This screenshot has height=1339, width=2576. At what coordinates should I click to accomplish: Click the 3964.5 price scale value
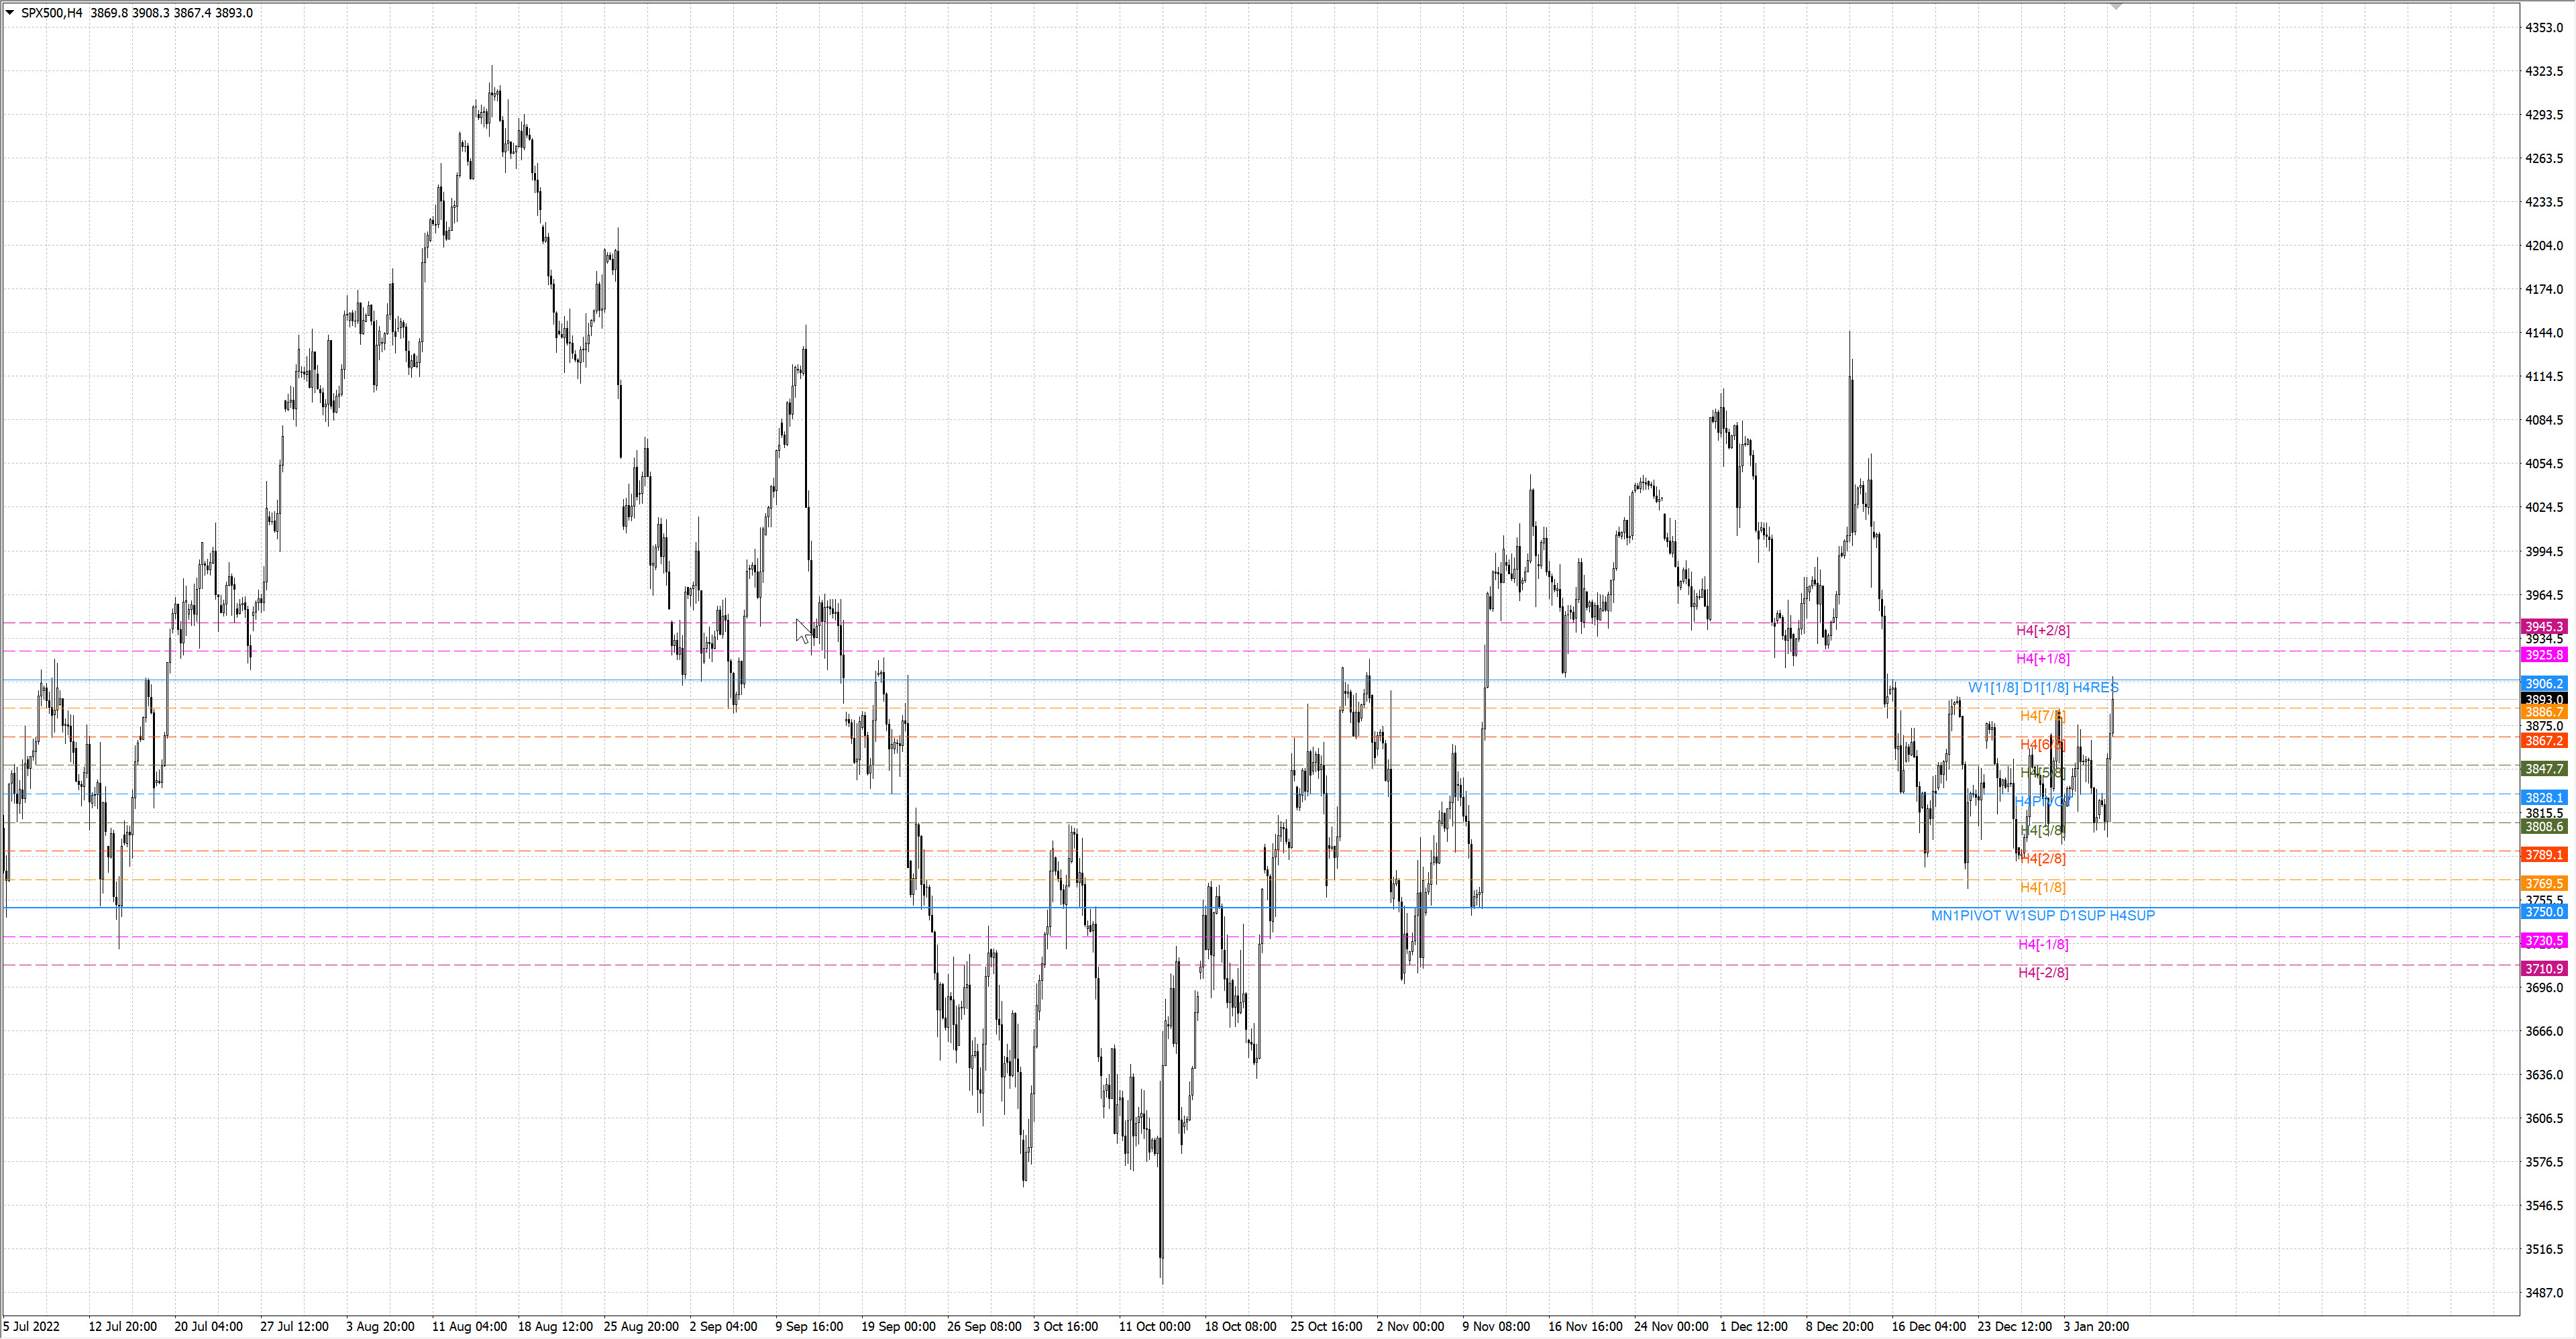[2544, 595]
